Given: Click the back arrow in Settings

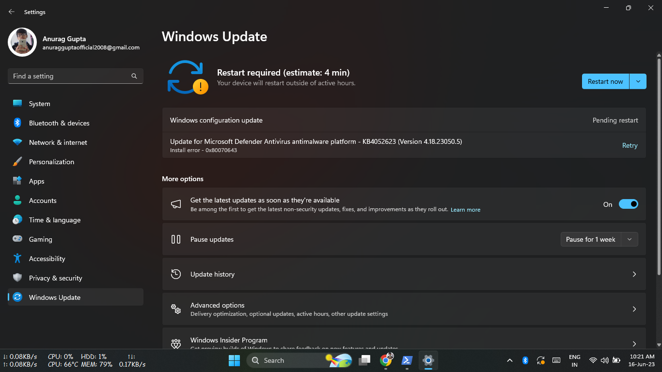Looking at the screenshot, I should coord(12,12).
